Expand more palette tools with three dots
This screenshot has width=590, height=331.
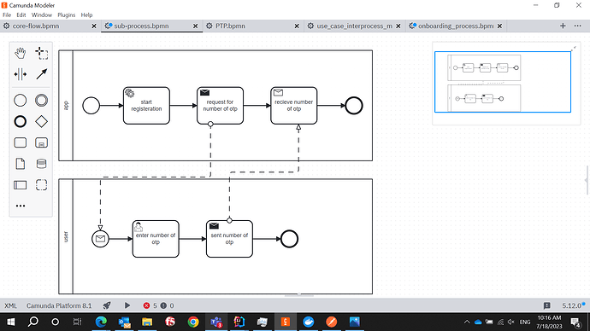tap(21, 206)
